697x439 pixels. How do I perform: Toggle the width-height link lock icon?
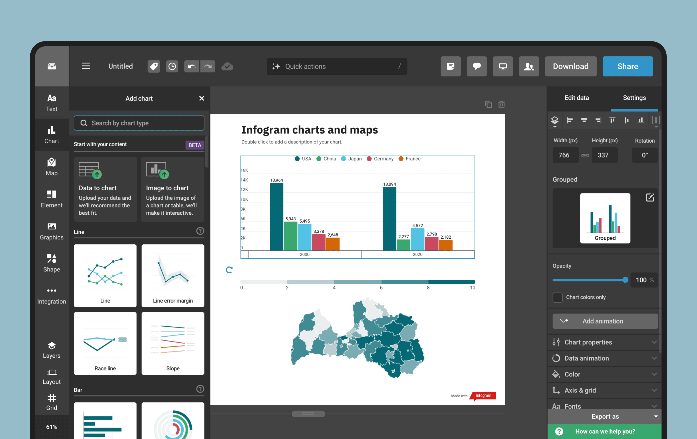585,155
